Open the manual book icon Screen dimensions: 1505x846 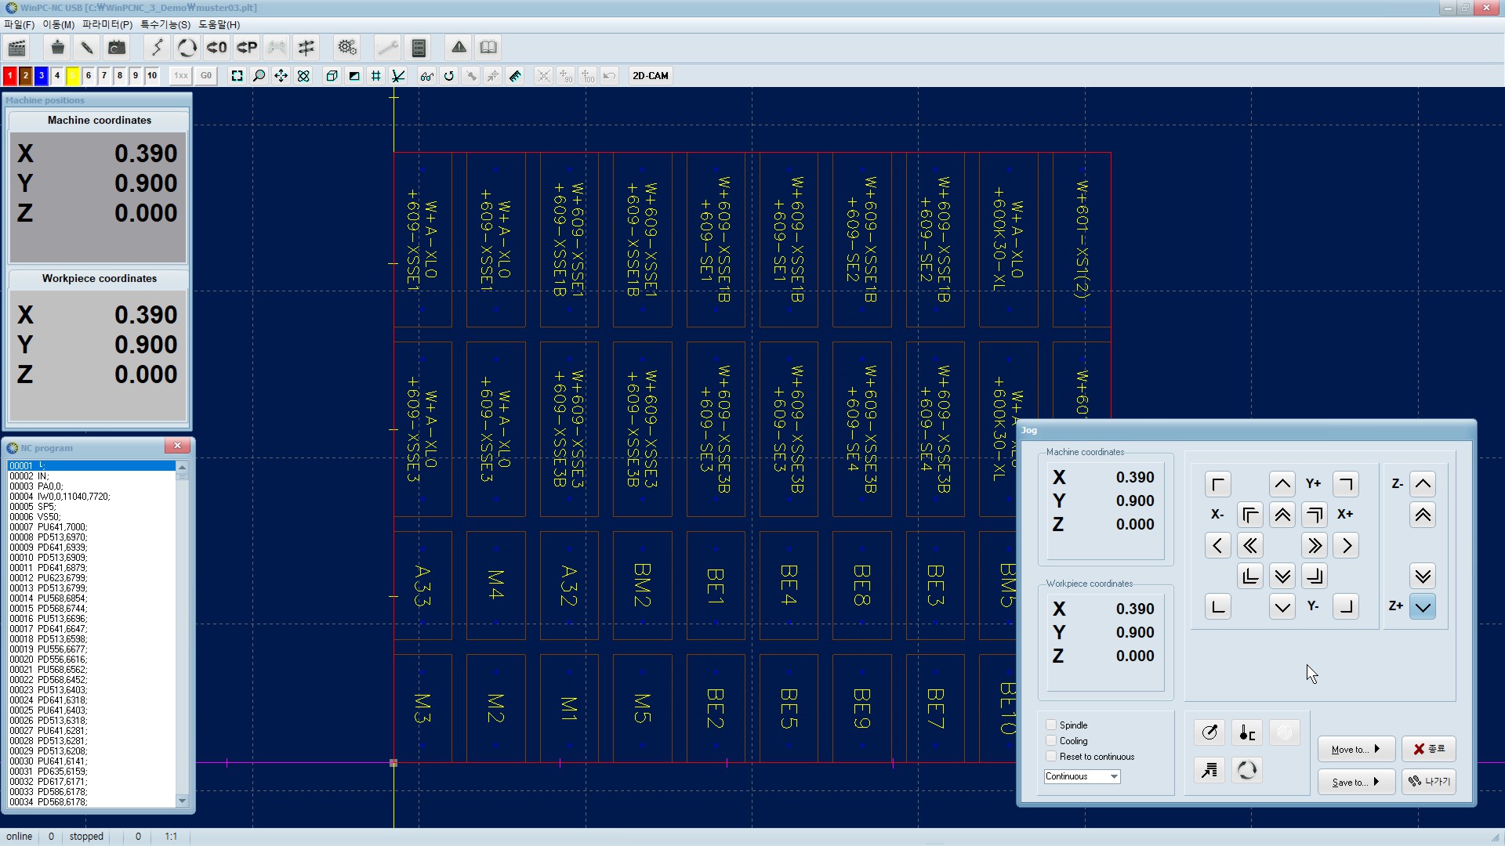pyautogui.click(x=488, y=48)
